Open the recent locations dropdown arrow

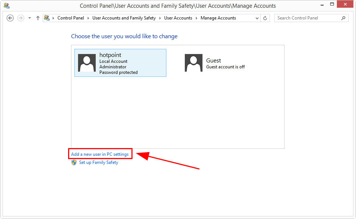(29, 18)
